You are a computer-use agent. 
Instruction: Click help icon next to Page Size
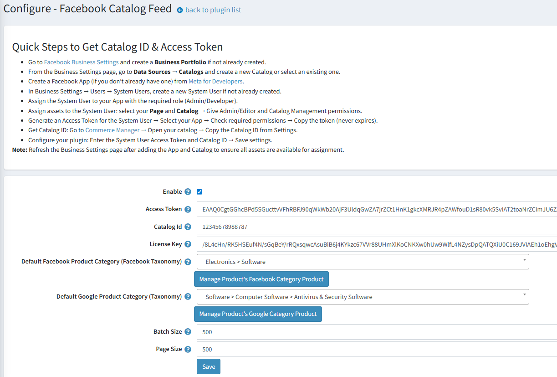tap(188, 349)
